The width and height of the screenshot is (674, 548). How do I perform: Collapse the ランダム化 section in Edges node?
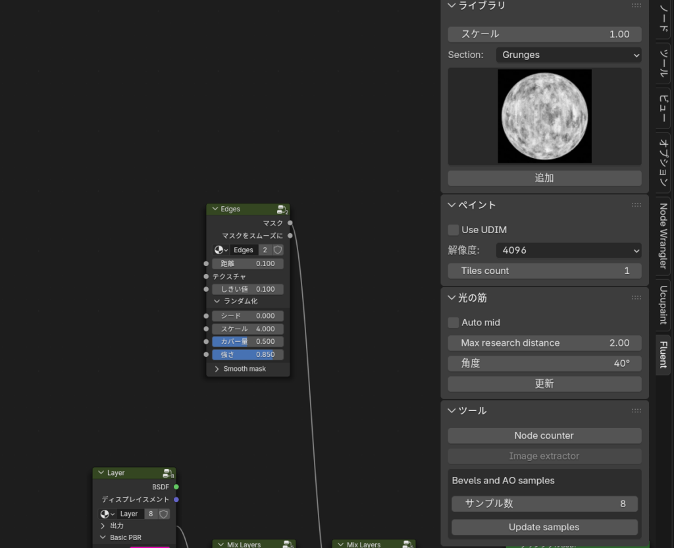217,301
